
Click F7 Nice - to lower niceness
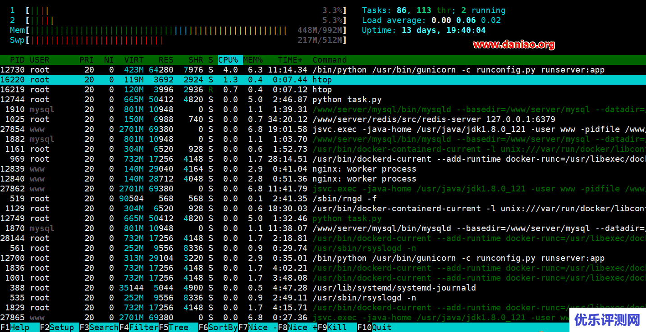[258, 327]
